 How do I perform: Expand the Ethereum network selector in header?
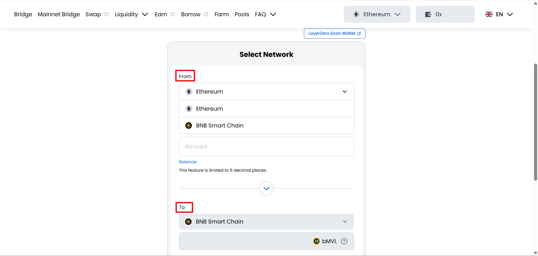pyautogui.click(x=377, y=14)
